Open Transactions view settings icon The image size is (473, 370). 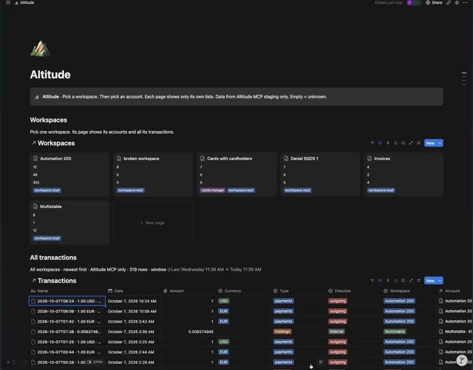(419, 280)
